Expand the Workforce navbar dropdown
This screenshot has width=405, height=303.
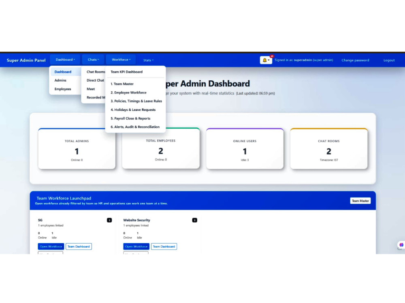[121, 60]
